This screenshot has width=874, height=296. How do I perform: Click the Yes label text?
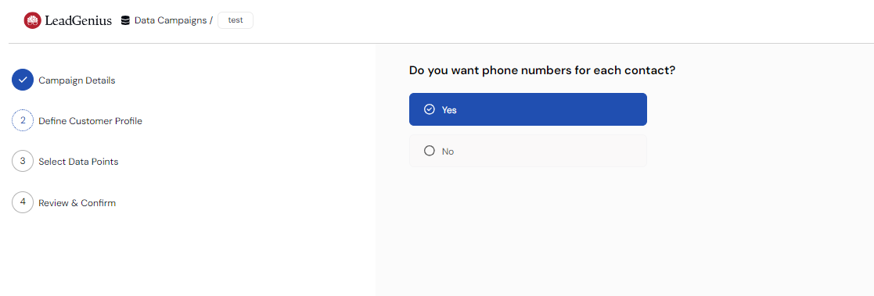click(449, 110)
